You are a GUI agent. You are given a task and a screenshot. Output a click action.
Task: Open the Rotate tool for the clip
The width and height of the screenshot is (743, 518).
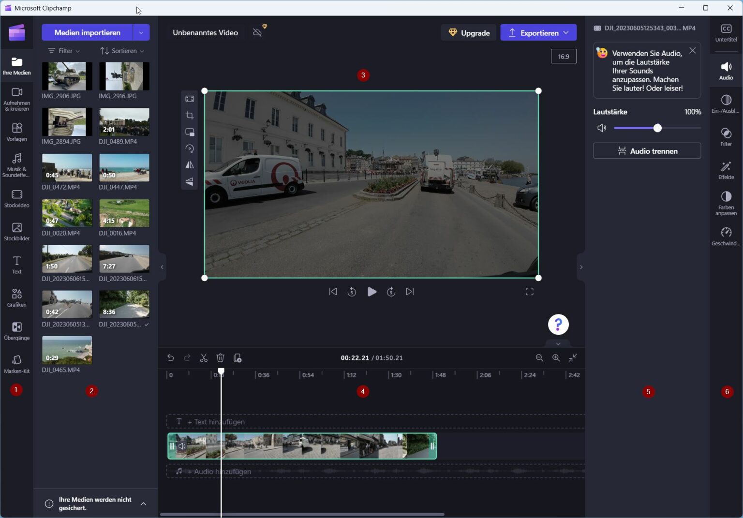pos(189,148)
